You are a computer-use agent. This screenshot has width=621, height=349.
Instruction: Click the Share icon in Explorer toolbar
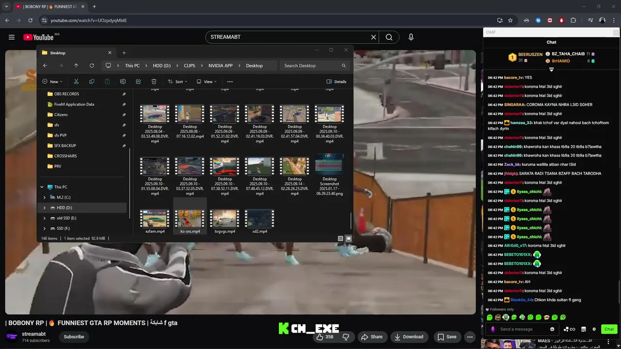tap(138, 81)
